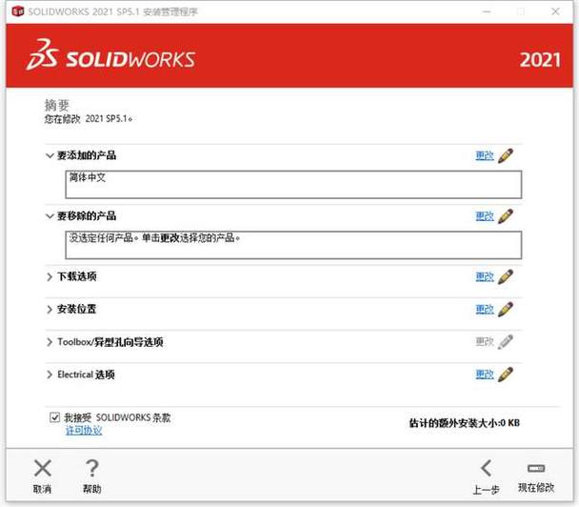
Task: Click the pencil icon for Electrical 选项
Action: 505,375
